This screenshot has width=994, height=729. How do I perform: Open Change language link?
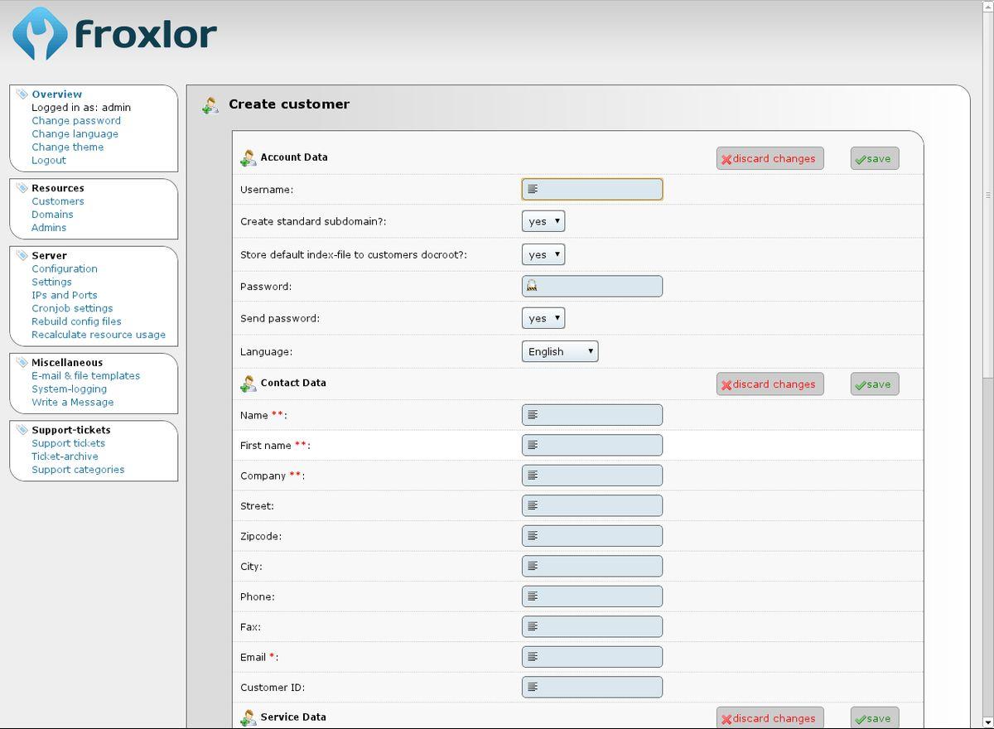tap(75, 134)
